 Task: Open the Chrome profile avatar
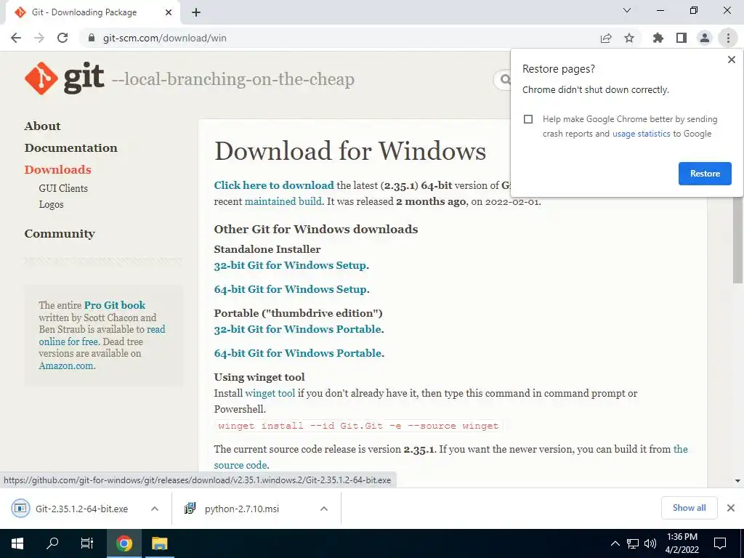705,38
